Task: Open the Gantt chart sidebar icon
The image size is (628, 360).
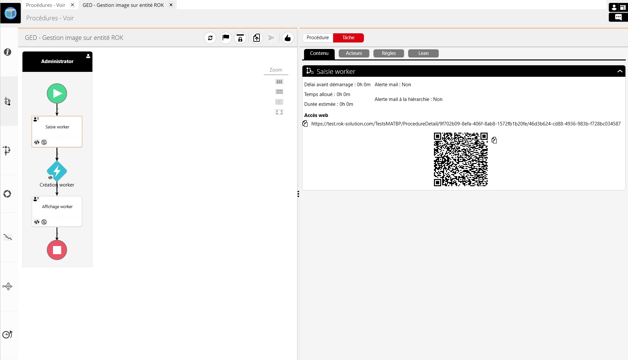Action: [8, 237]
